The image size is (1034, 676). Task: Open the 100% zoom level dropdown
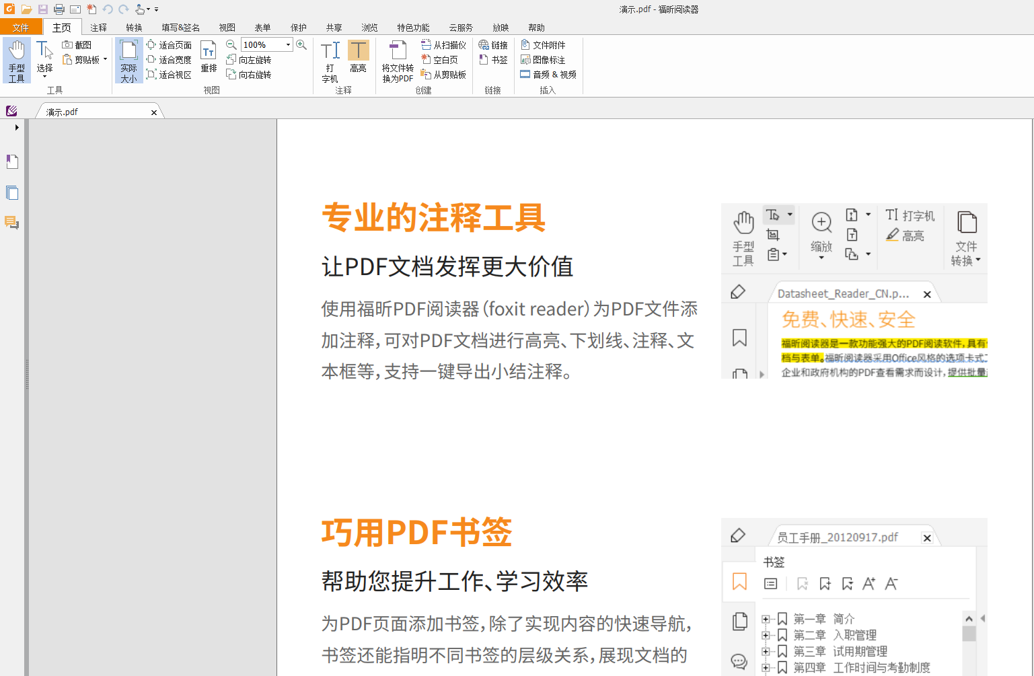tap(287, 44)
